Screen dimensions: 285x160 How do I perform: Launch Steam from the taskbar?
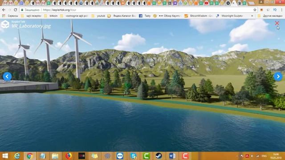coord(159,156)
